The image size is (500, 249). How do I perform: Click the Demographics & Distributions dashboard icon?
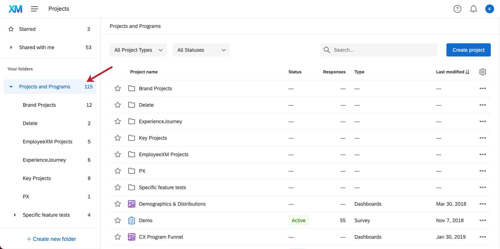[131, 204]
